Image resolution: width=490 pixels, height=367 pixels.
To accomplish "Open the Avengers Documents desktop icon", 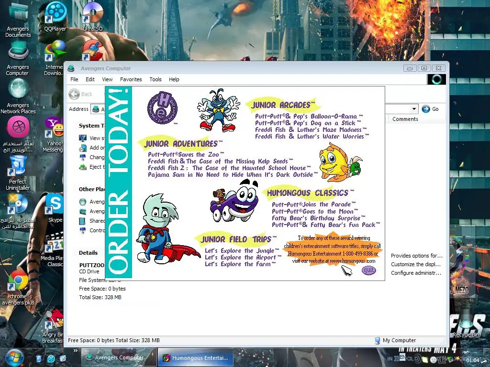I will point(18,20).
